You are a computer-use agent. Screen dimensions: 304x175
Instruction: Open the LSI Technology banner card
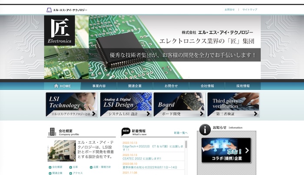click(72, 105)
